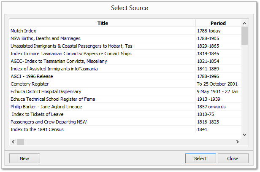Image resolution: width=260 pixels, height=172 pixels.
Task: Select Index to the 1841 Census
Action: tap(37, 129)
